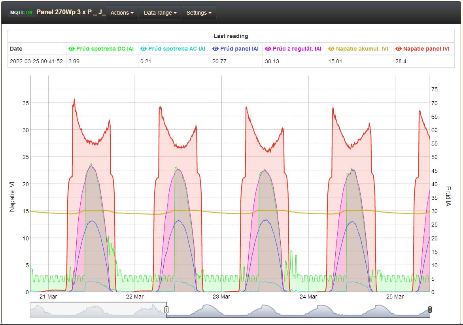Click the range selector overview on the left shaded area
The height and width of the screenshot is (325, 463).
[x=98, y=310]
